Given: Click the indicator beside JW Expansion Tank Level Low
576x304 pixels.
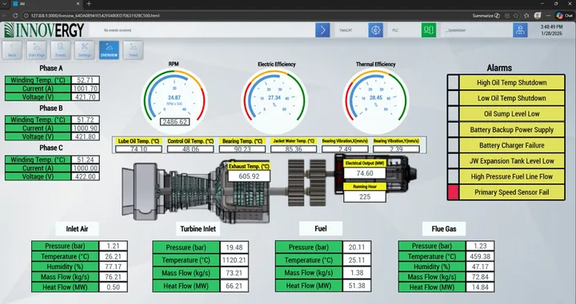Looking at the screenshot, I should click(454, 161).
